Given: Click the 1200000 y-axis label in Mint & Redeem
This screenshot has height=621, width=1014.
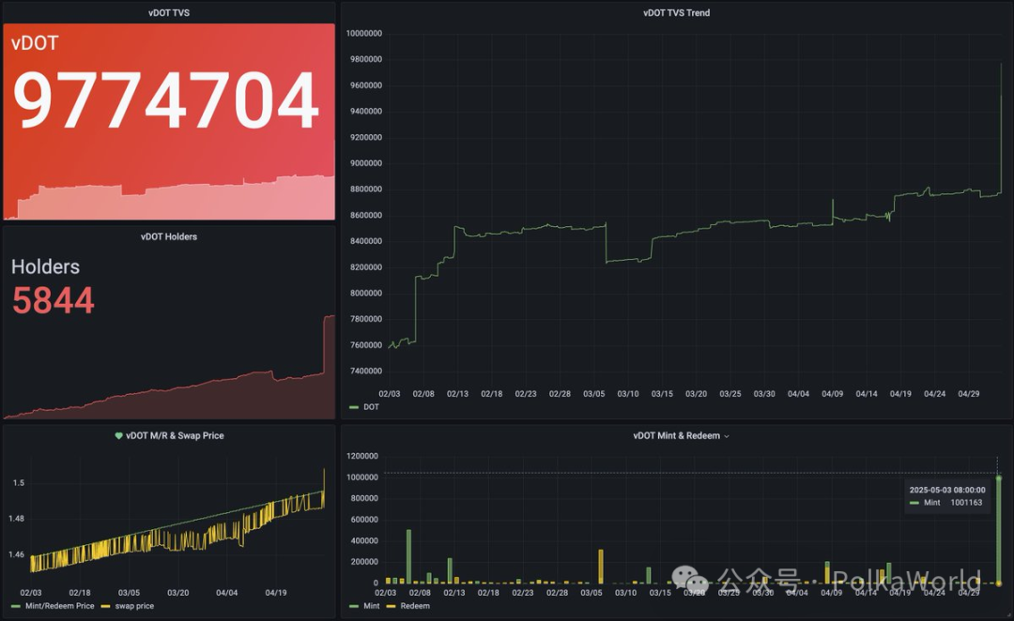Looking at the screenshot, I should [362, 456].
